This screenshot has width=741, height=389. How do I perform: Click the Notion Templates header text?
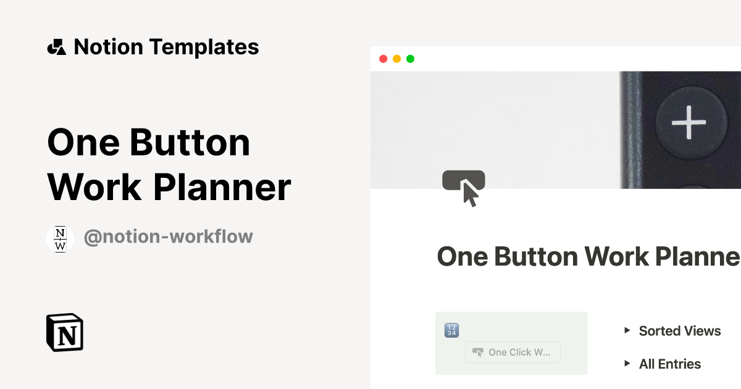coord(167,46)
